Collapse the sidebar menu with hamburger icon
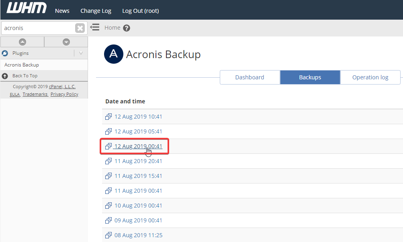 pos(95,27)
